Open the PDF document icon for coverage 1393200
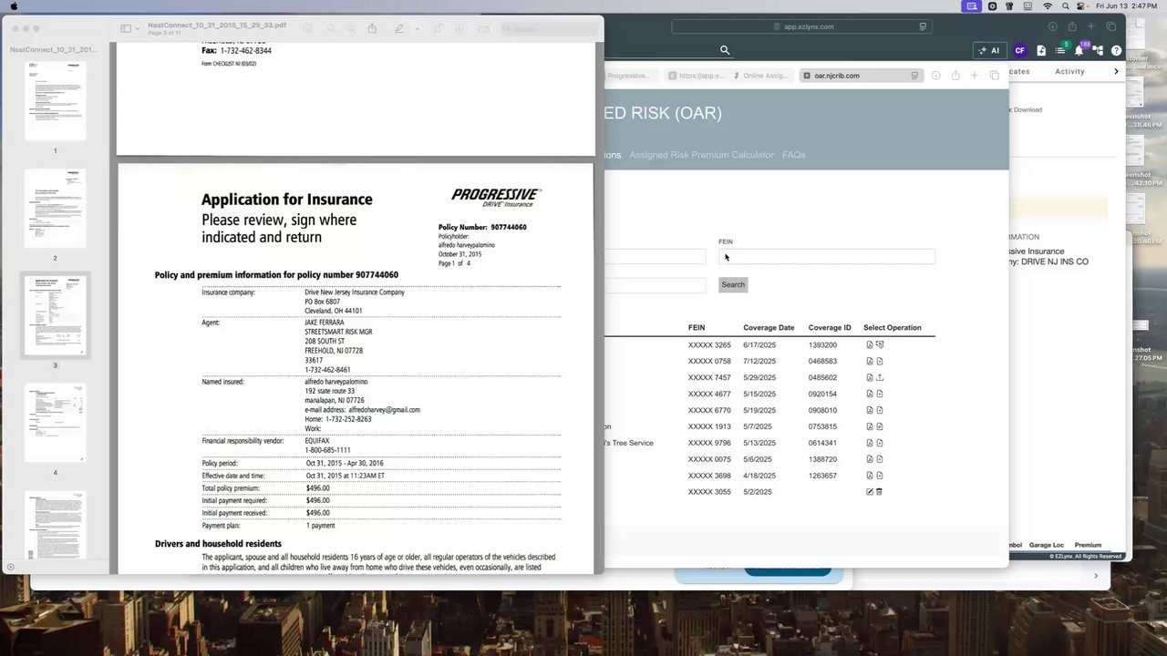 click(870, 345)
